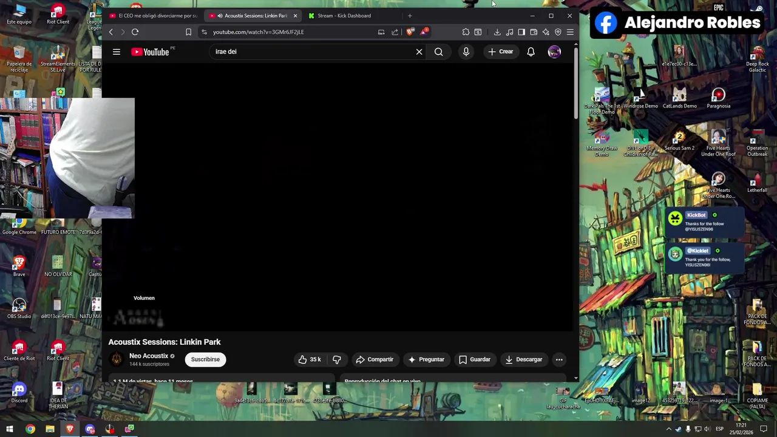Screen dimensions: 777x437
Task: Clear the YouTube search box text
Action: [x=419, y=52]
